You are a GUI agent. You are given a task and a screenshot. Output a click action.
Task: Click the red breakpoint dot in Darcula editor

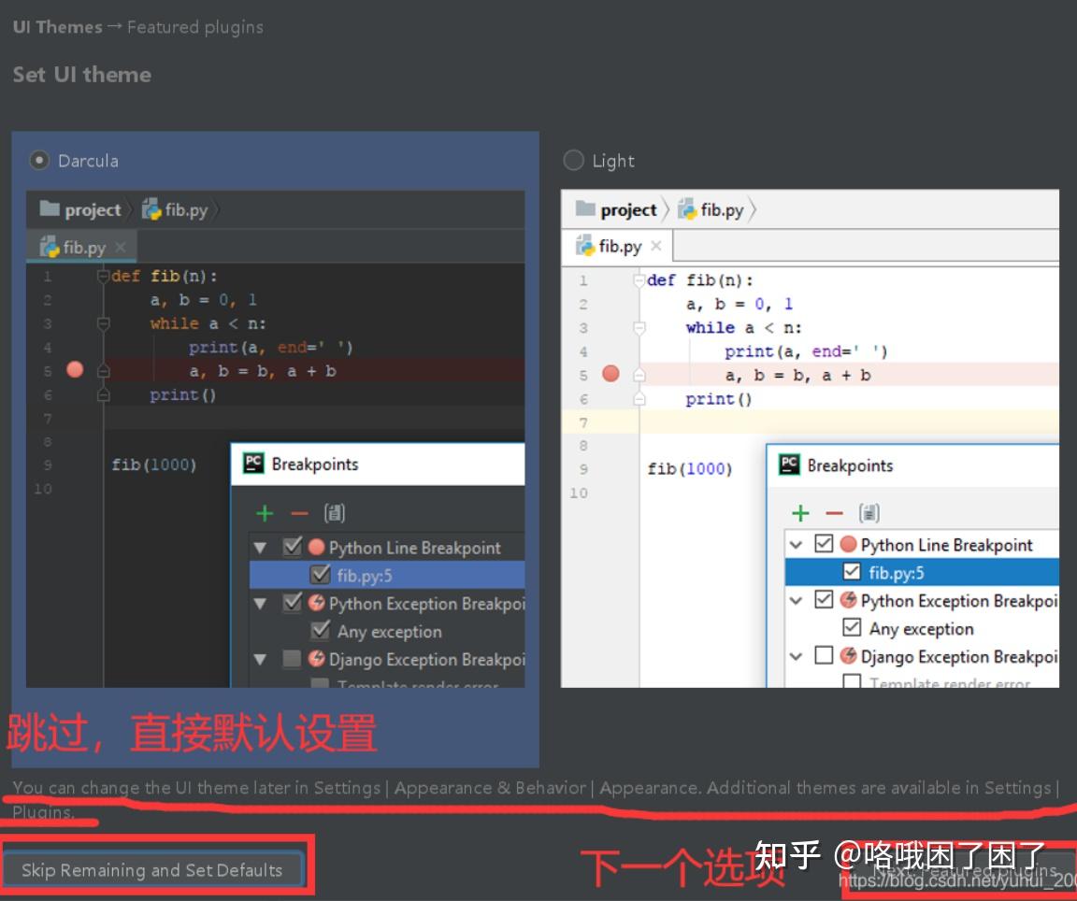(x=75, y=370)
